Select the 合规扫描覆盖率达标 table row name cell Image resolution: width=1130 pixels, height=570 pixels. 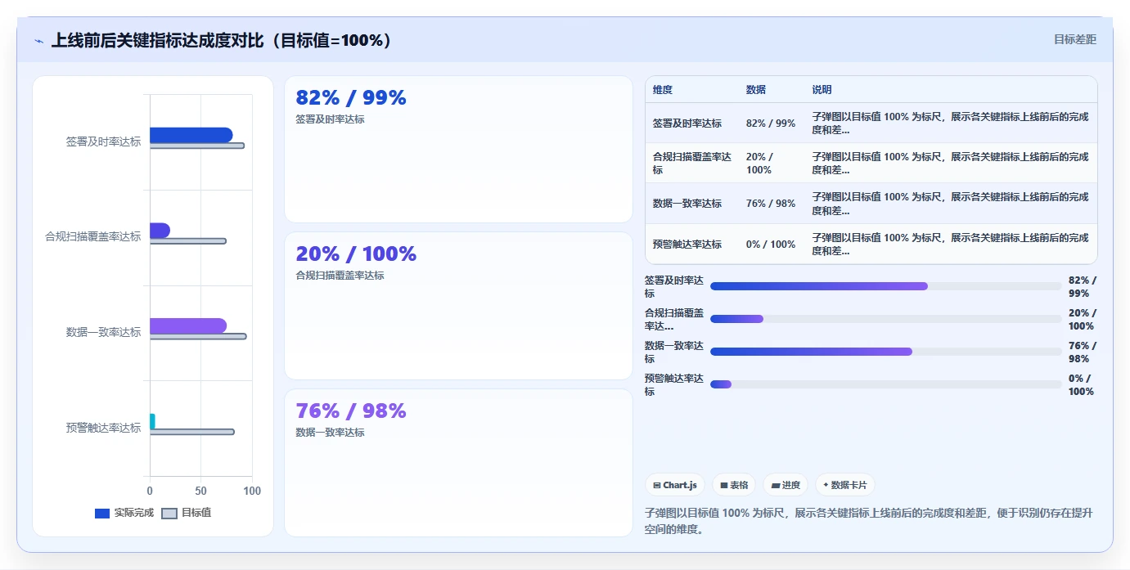[692, 164]
